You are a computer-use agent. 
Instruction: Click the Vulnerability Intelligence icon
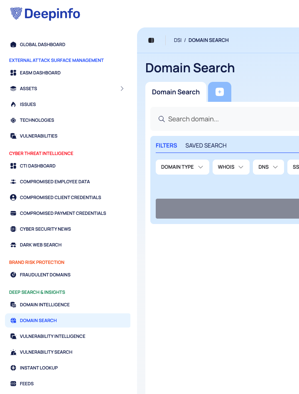point(13,337)
